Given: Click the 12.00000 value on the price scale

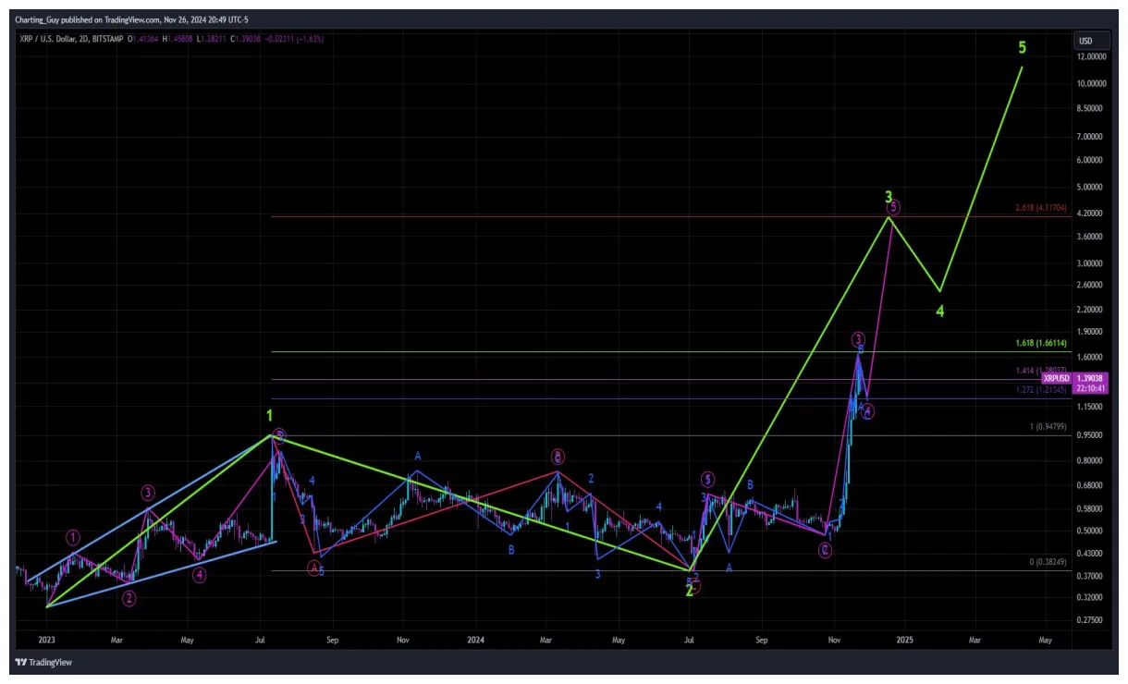Looking at the screenshot, I should coord(1094,57).
